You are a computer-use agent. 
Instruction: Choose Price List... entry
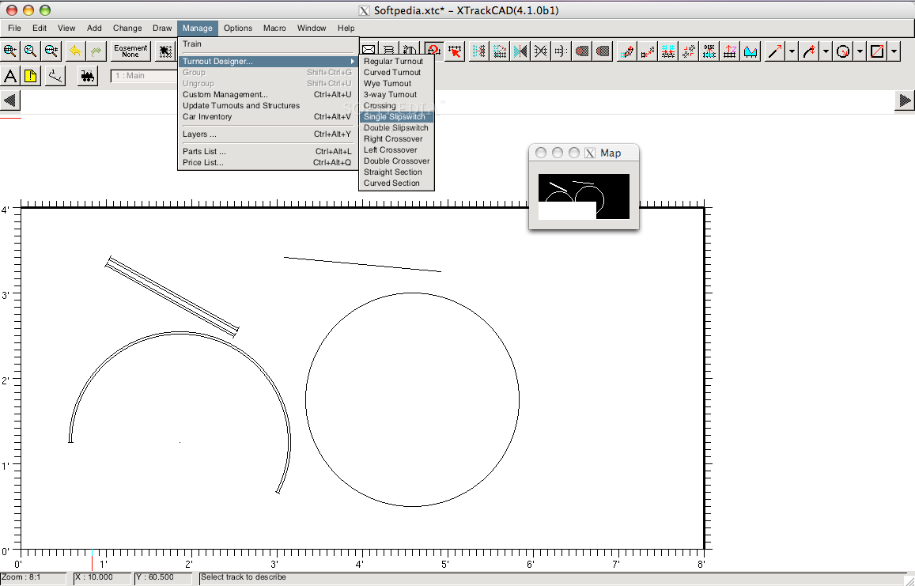tap(268, 162)
